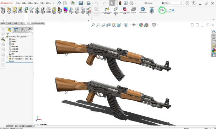Viewport: 216px width, 129px height.
Task: Click the Zoom to Fit magnifier icon
Action: (93, 25)
